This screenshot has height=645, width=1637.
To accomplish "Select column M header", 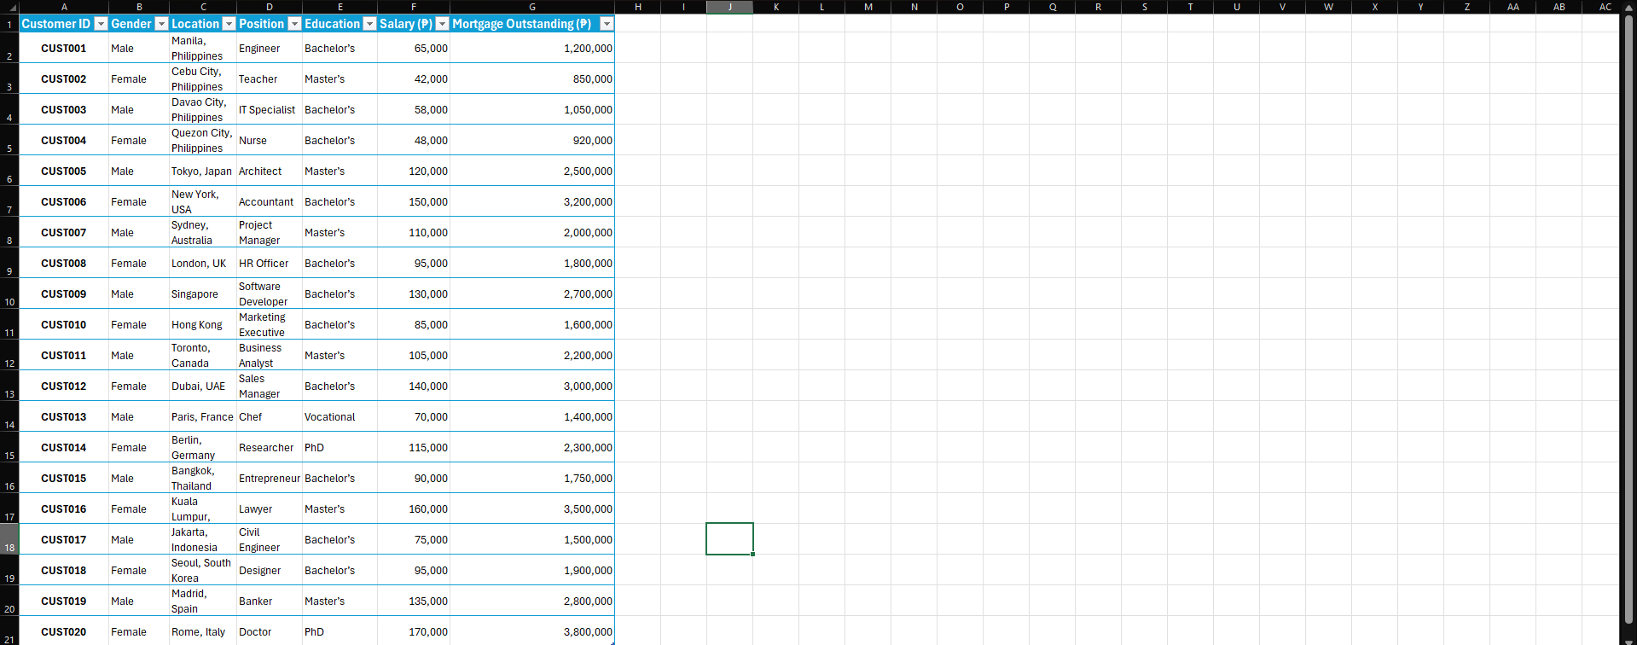I will pos(868,7).
